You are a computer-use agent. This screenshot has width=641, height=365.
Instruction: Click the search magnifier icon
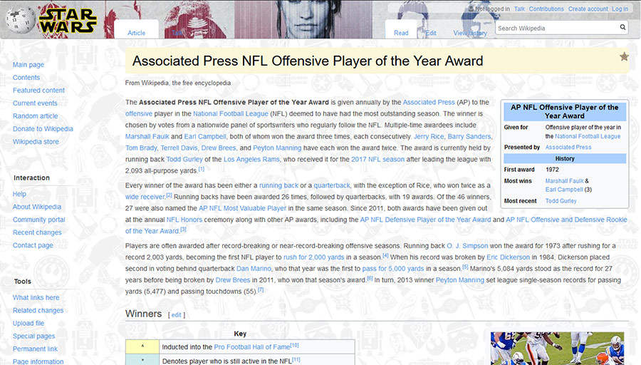coord(622,27)
